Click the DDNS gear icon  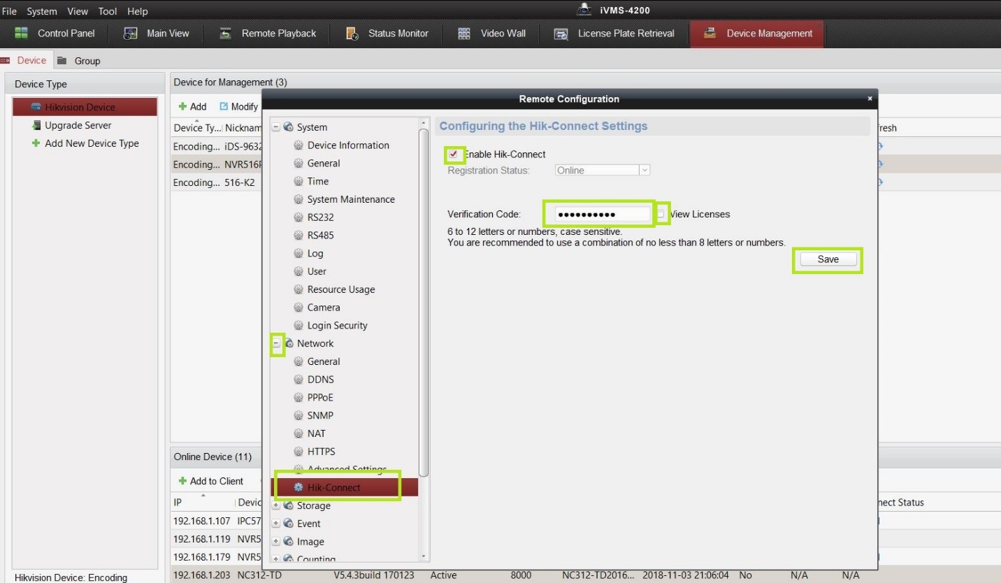(x=298, y=380)
